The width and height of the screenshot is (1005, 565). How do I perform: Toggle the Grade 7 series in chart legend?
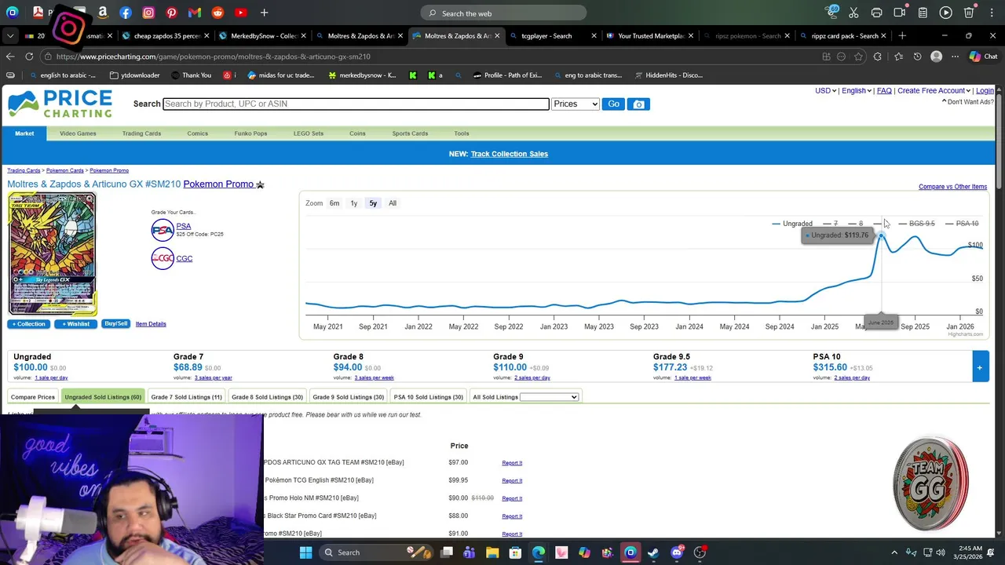tap(830, 224)
